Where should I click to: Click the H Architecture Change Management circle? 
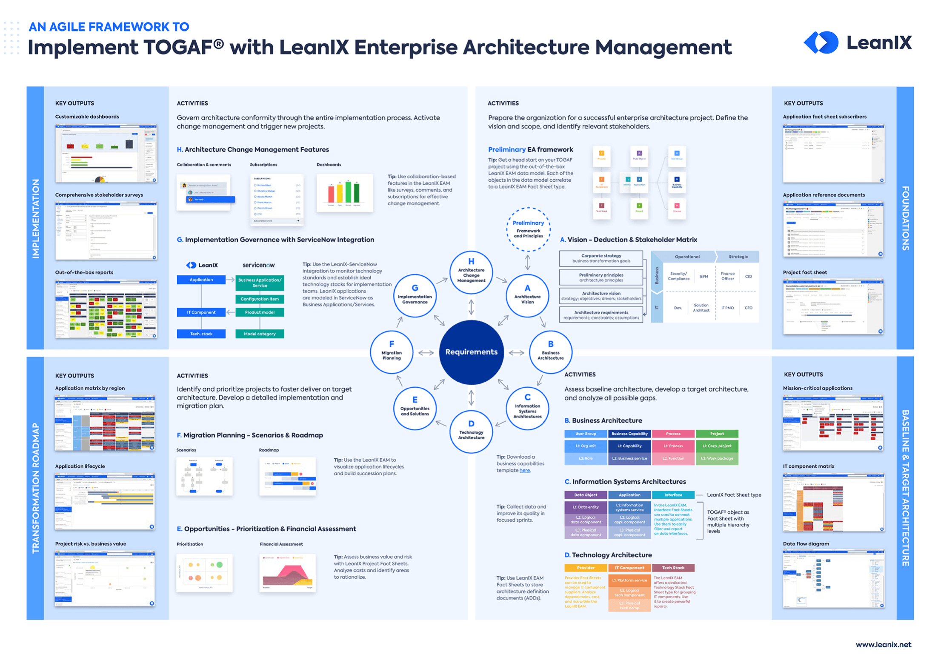click(x=471, y=272)
